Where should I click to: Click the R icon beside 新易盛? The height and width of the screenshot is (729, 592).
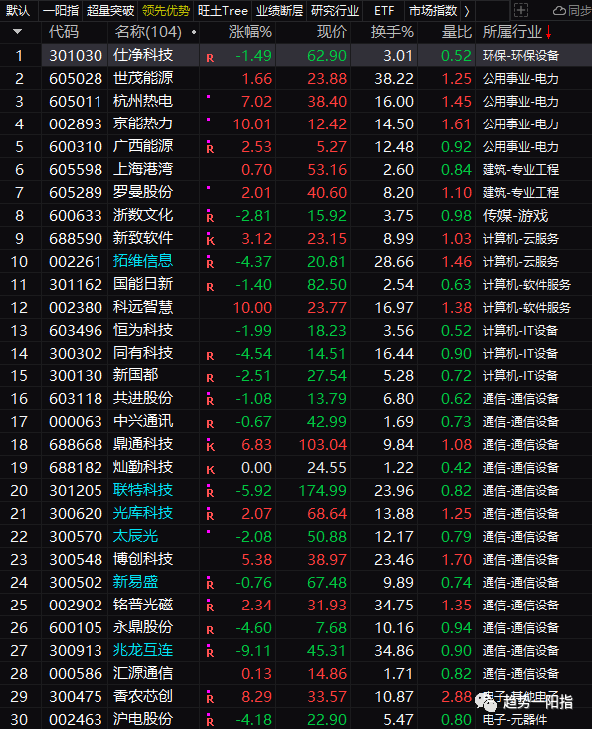pyautogui.click(x=210, y=585)
